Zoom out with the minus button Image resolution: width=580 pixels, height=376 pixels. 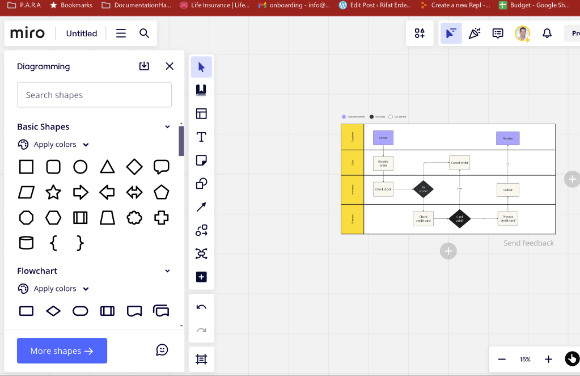click(x=502, y=360)
